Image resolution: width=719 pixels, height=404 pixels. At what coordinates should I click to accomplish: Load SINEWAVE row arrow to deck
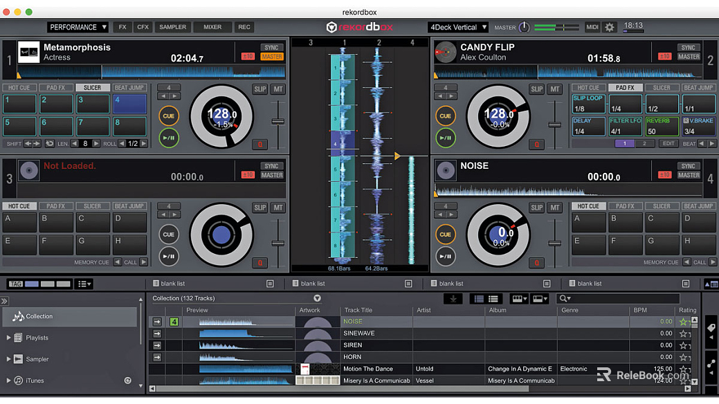[157, 333]
